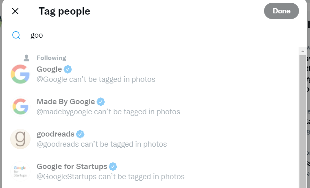Click the goodreads profile avatar
Image resolution: width=310 pixels, height=188 pixels.
(x=20, y=139)
